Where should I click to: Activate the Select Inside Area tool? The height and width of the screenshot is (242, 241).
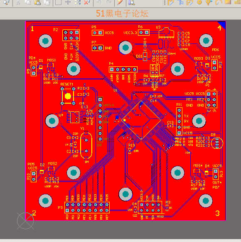coord(58,2)
